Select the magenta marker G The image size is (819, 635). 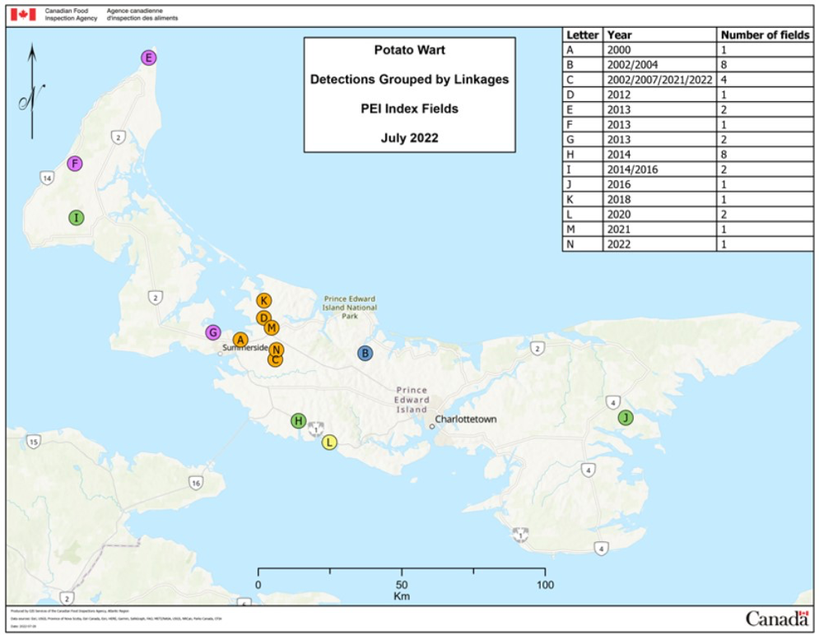tap(212, 332)
